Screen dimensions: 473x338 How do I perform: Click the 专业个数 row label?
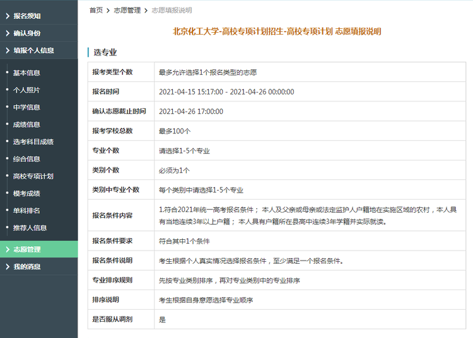pos(105,150)
